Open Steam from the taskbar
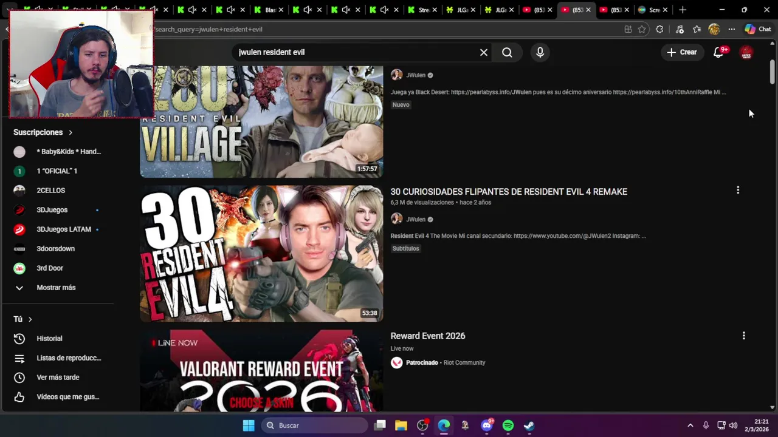778x437 pixels. [x=529, y=425]
